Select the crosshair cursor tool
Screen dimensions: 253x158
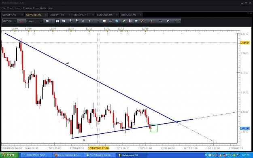click(x=89, y=21)
